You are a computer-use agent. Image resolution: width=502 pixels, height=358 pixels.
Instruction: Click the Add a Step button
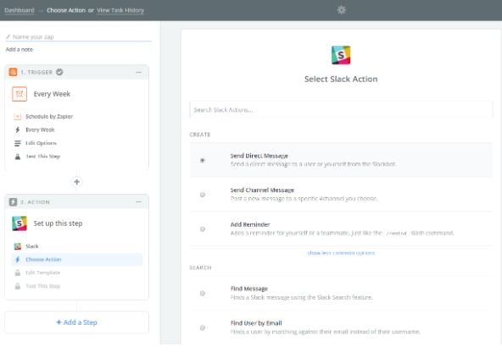click(x=77, y=322)
